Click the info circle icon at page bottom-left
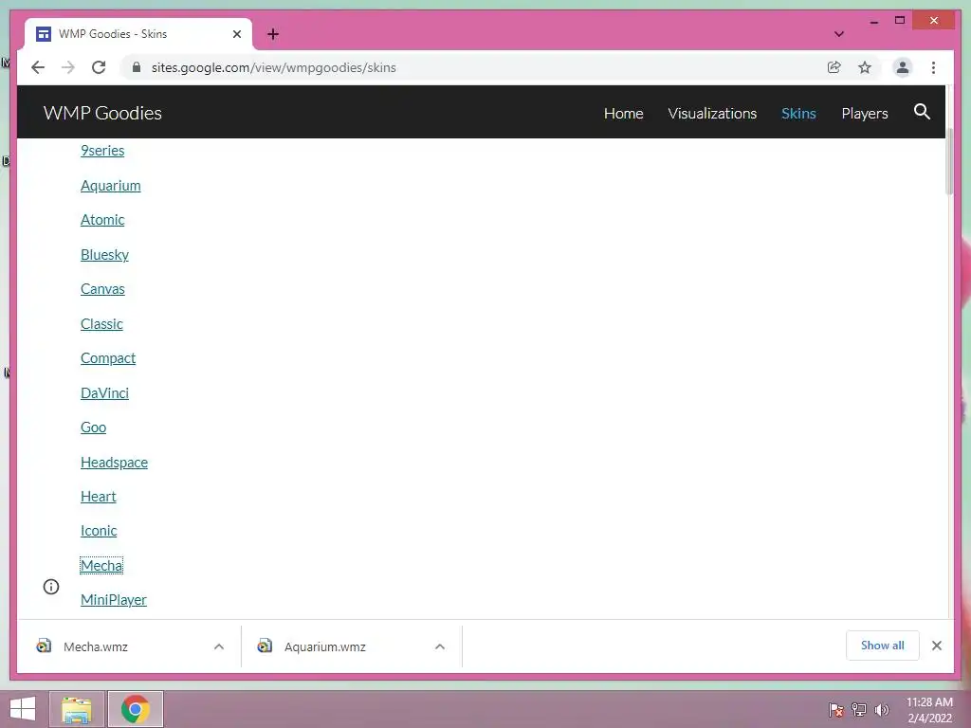 [51, 587]
